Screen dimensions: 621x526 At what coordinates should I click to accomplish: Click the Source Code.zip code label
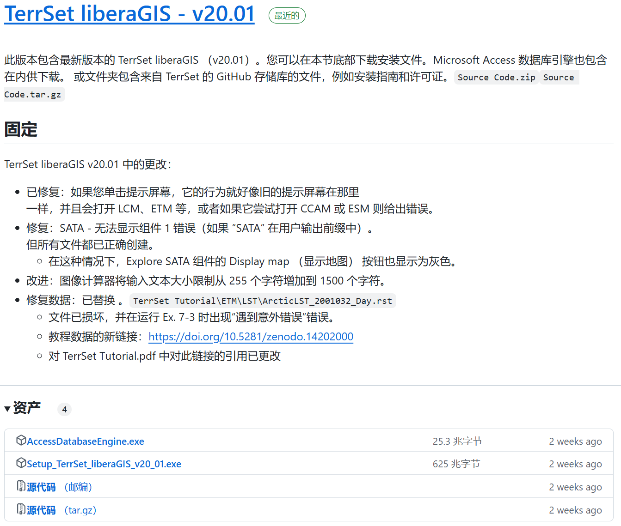tap(497, 77)
